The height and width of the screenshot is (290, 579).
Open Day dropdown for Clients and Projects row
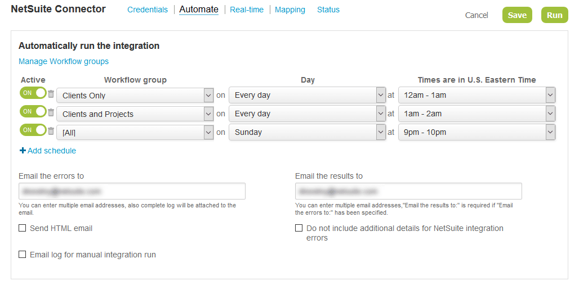(x=307, y=114)
